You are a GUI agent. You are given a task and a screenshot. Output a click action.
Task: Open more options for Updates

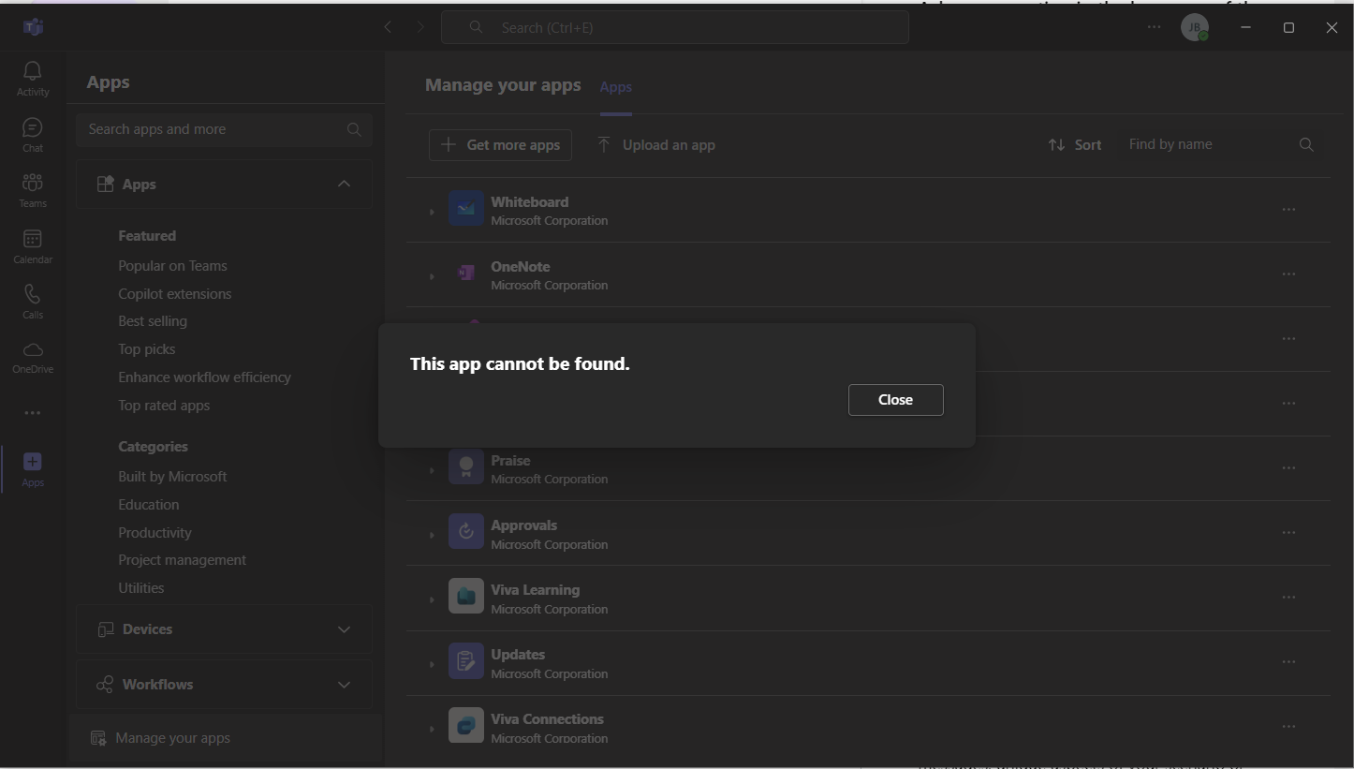click(1288, 662)
